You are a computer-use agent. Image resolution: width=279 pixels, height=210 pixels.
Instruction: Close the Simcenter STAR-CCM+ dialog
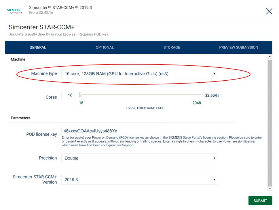pyautogui.click(x=269, y=11)
